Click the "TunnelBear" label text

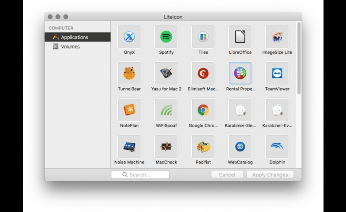coord(129,89)
